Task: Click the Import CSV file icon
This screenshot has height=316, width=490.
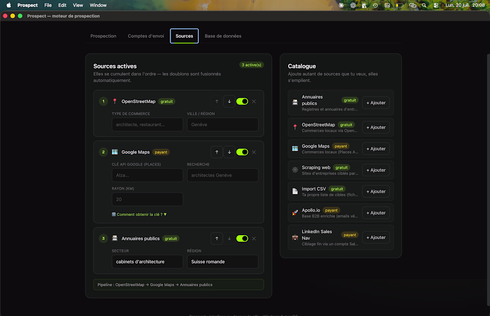Action: pyautogui.click(x=295, y=191)
